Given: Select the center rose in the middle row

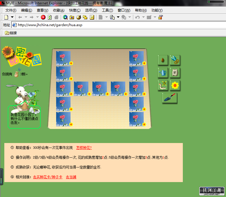Looking at the screenshot, I should [100, 89].
